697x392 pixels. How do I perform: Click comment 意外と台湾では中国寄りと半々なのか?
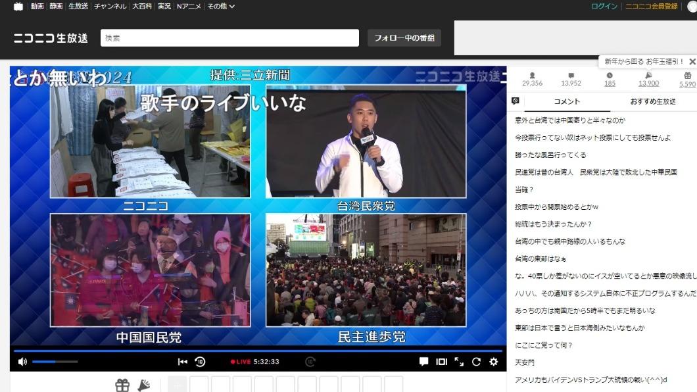(x=570, y=120)
